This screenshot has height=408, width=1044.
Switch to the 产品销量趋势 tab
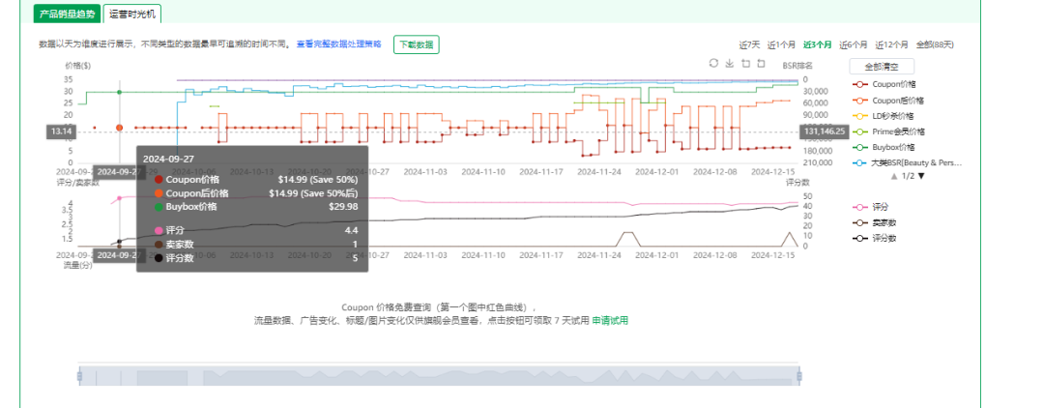click(x=68, y=14)
